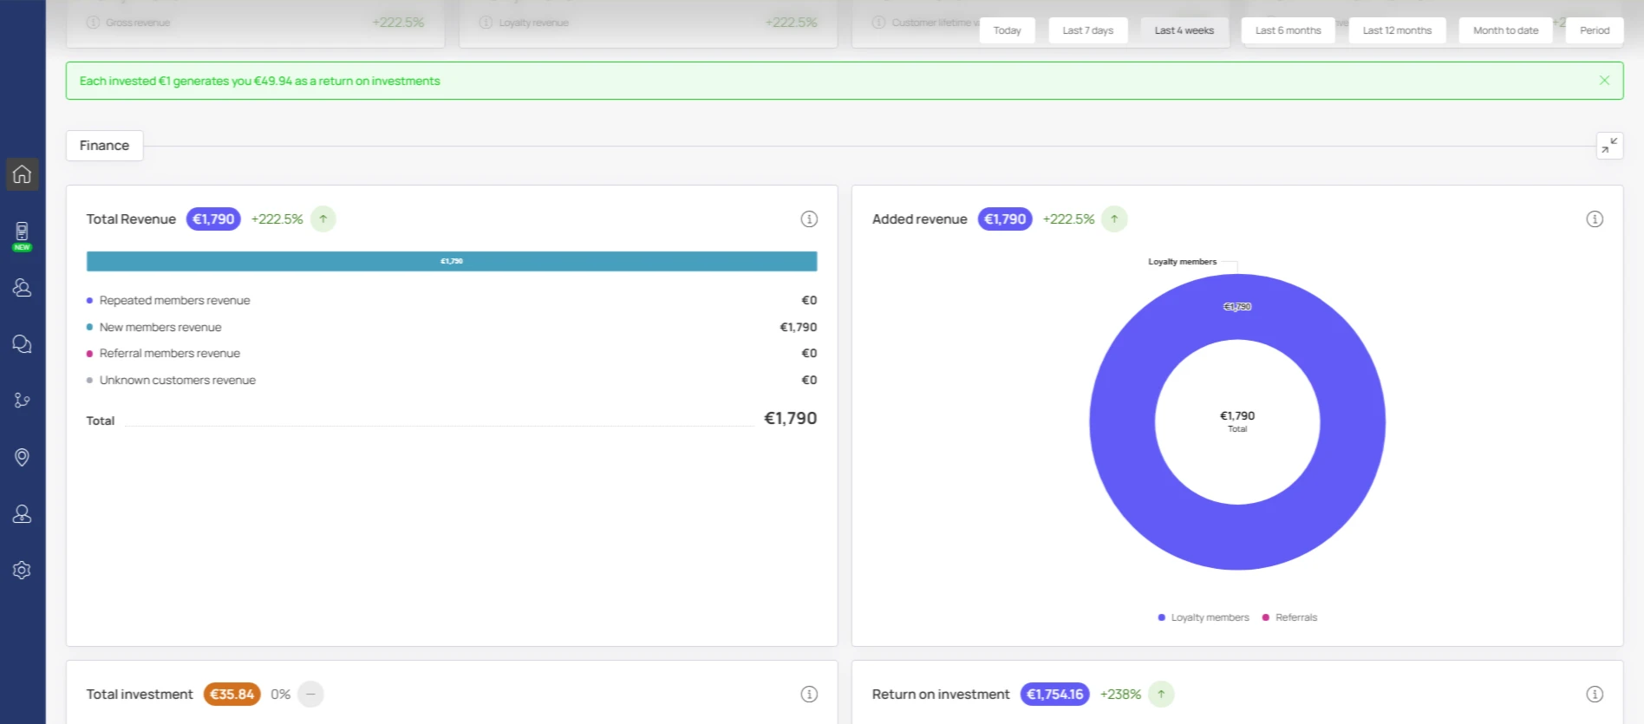Viewport: 1644px width, 724px height.
Task: Dismiss the green return on investments banner
Action: [1604, 81]
